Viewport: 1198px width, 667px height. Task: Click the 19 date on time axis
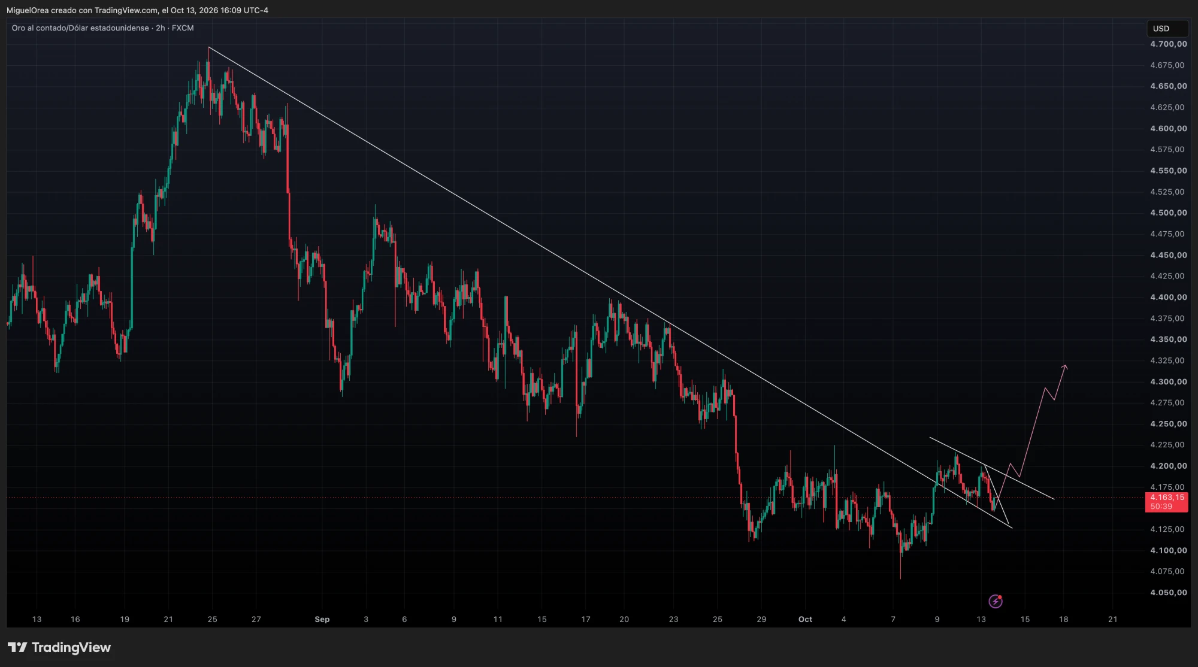click(x=125, y=619)
